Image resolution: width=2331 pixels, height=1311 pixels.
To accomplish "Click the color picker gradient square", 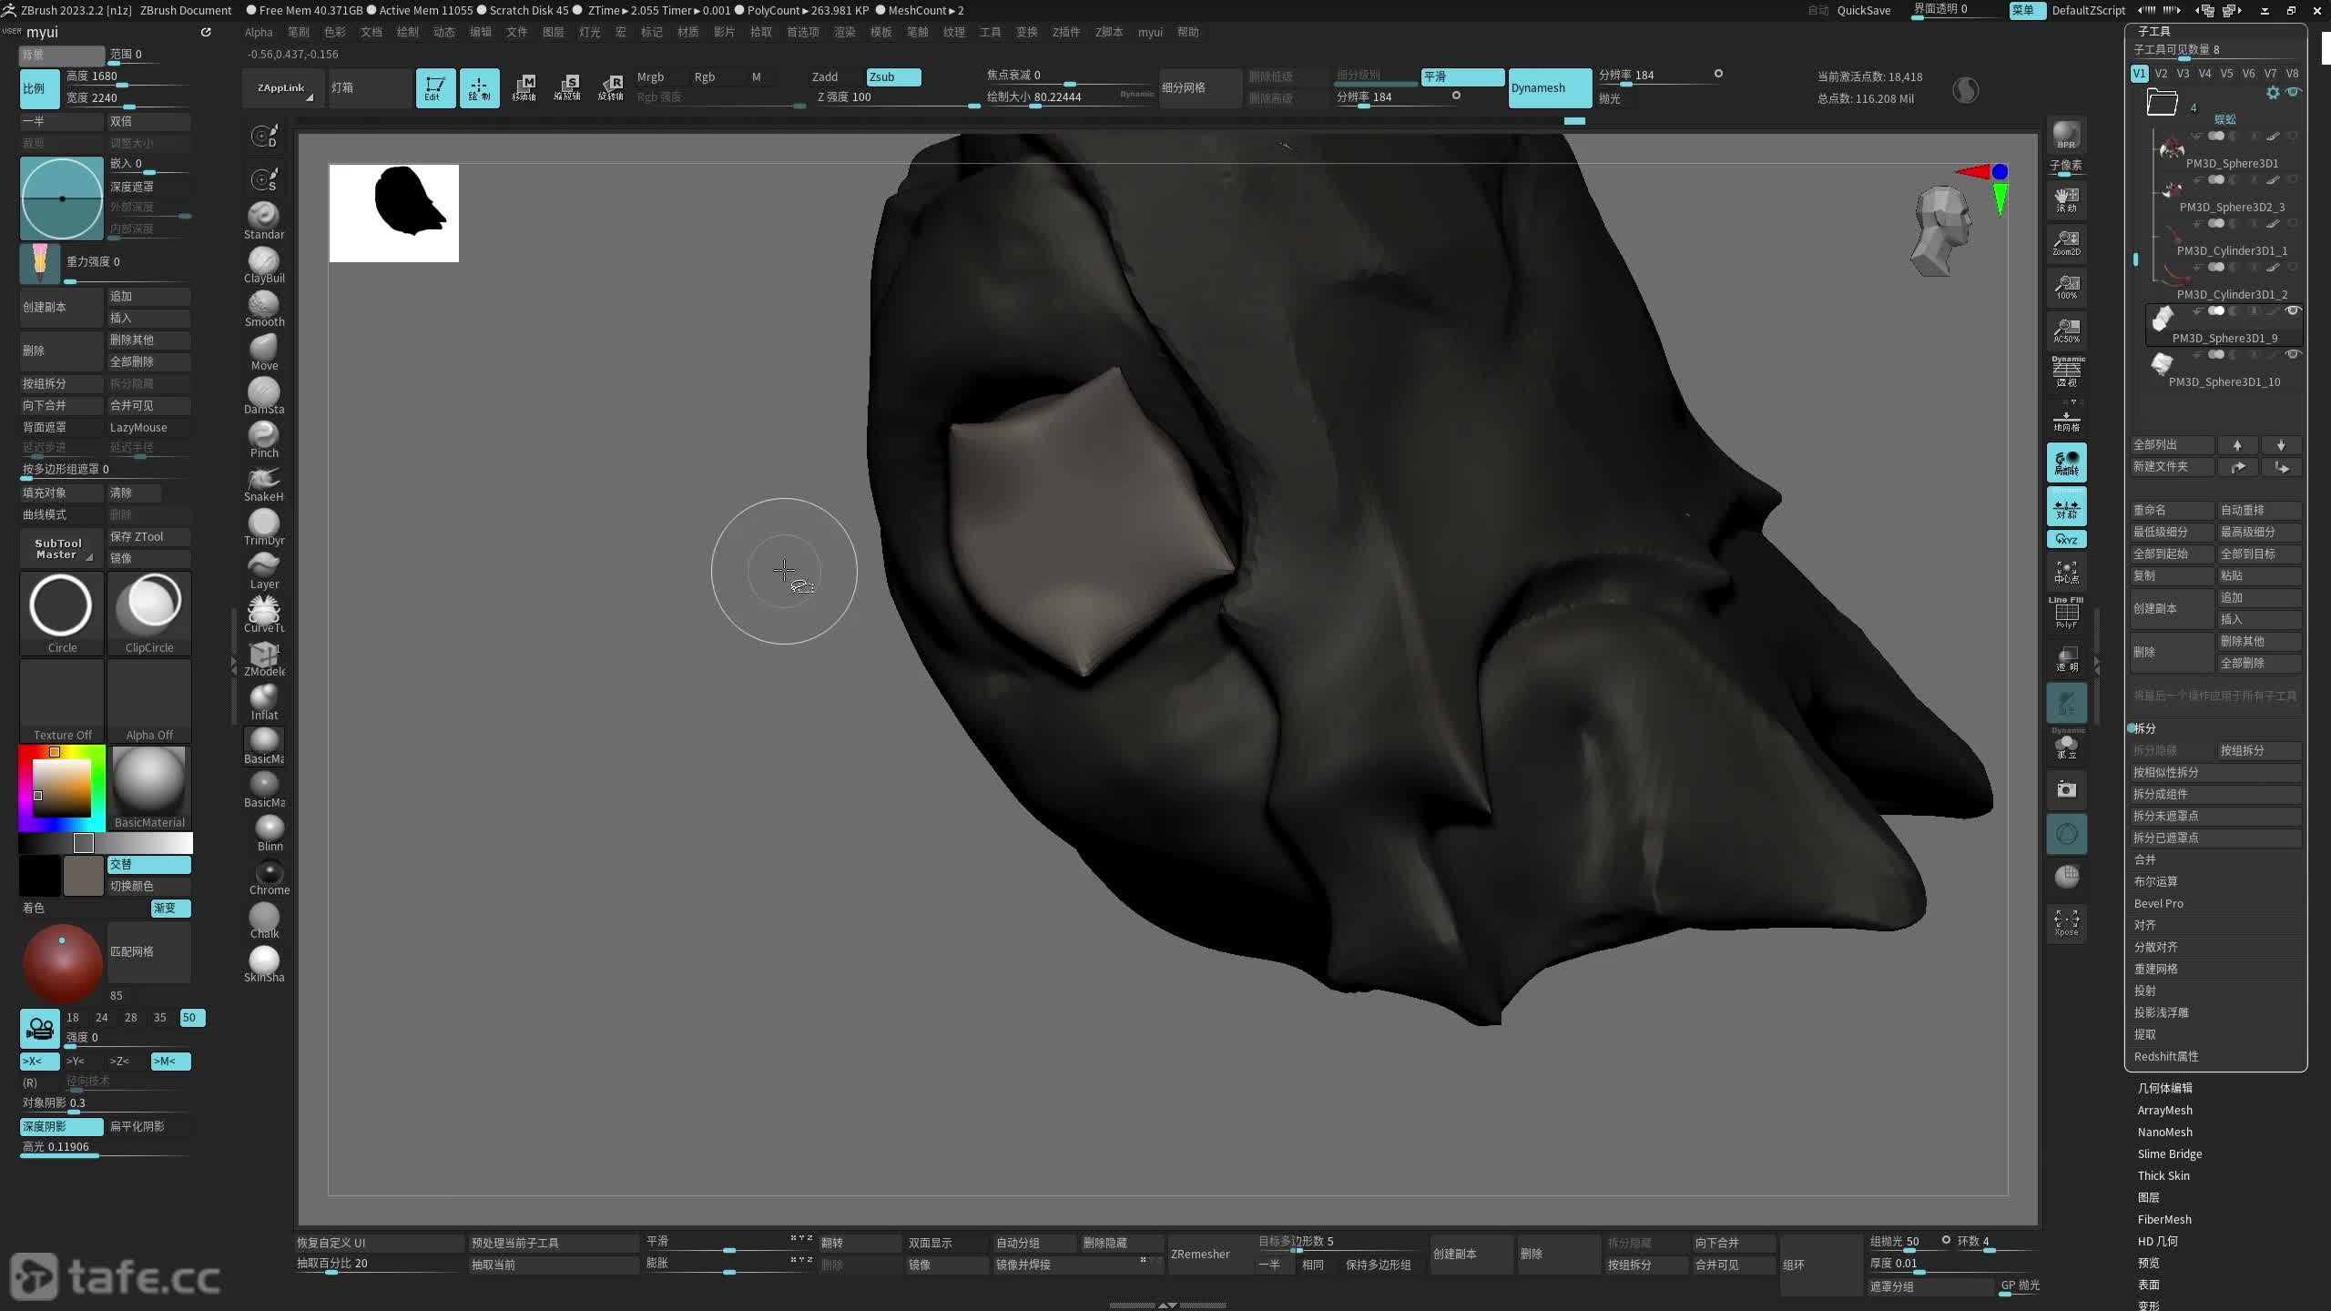I will [x=62, y=787].
